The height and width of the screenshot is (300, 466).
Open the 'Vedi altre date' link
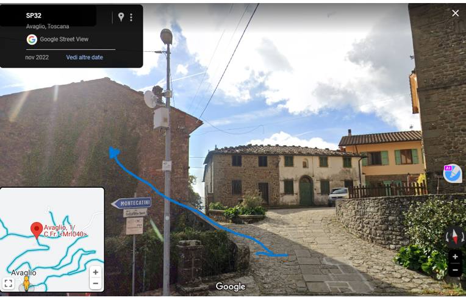(x=84, y=57)
